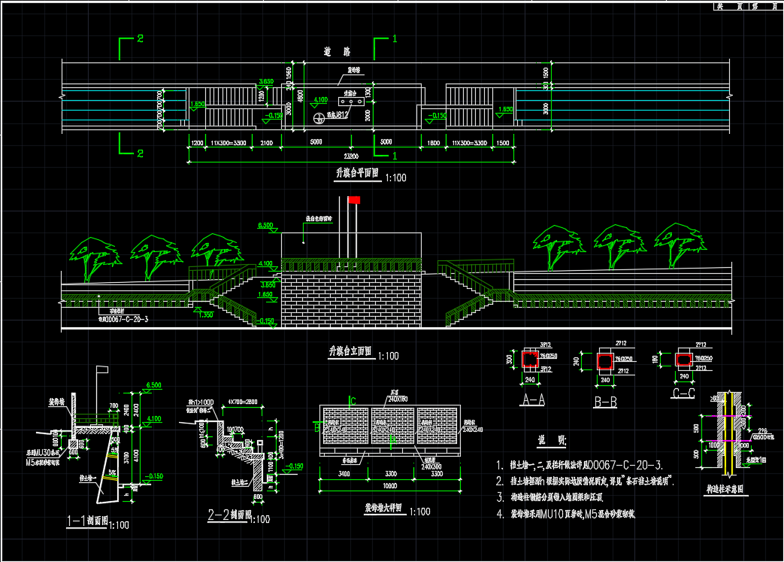784x562 pixels.
Task: Click the D0067-C-20-3 reference under the left railing
Action: pyautogui.click(x=123, y=319)
